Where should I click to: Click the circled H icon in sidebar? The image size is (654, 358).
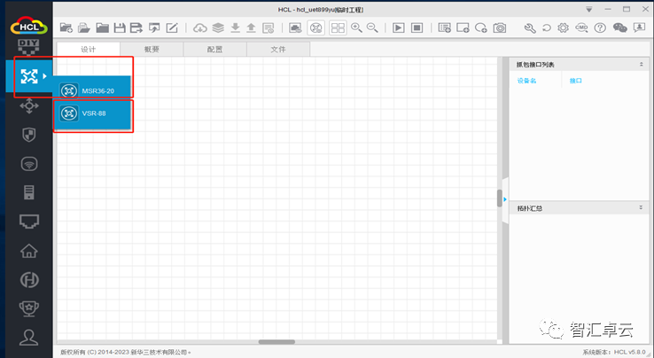click(29, 279)
